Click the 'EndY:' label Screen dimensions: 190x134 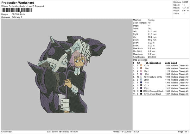click(136, 46)
